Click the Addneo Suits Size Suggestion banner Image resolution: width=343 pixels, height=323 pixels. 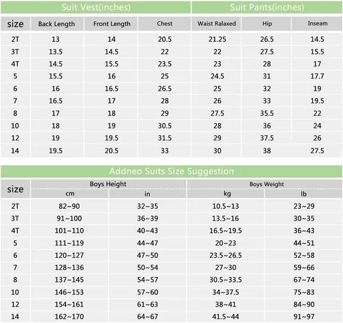171,171
